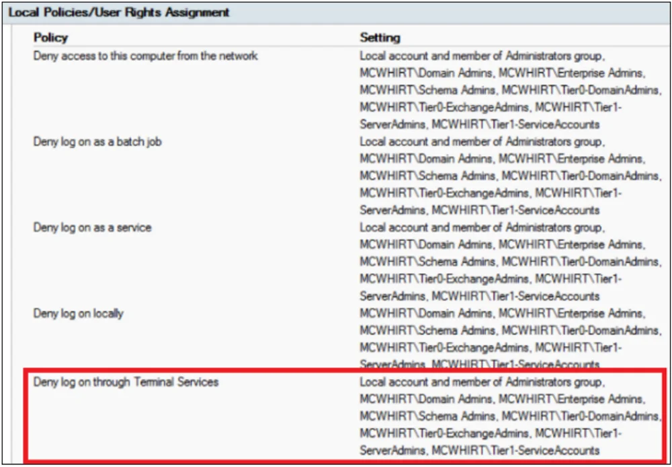Select the Deny log on locally policy
This screenshot has width=672, height=467.
pyautogui.click(x=79, y=313)
